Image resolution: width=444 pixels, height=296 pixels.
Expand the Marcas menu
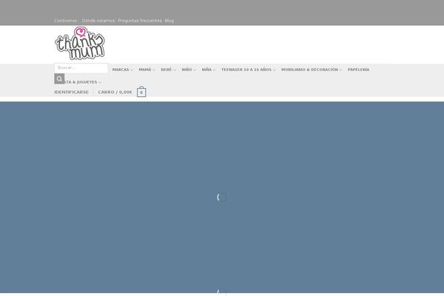(x=122, y=70)
